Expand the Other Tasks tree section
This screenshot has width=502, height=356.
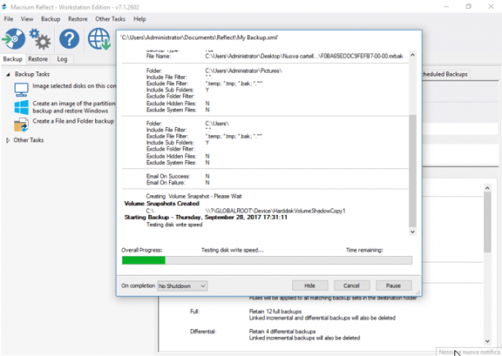pos(8,140)
